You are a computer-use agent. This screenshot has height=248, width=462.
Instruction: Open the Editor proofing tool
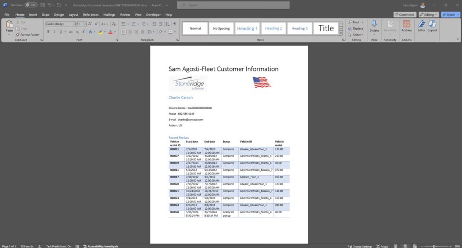click(x=421, y=25)
